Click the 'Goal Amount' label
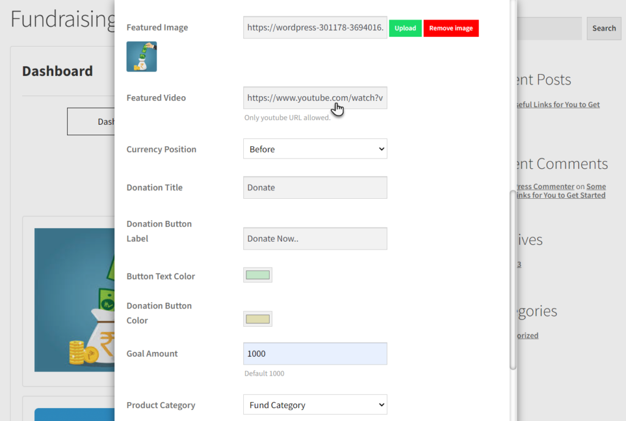This screenshot has width=626, height=421. coord(152,354)
